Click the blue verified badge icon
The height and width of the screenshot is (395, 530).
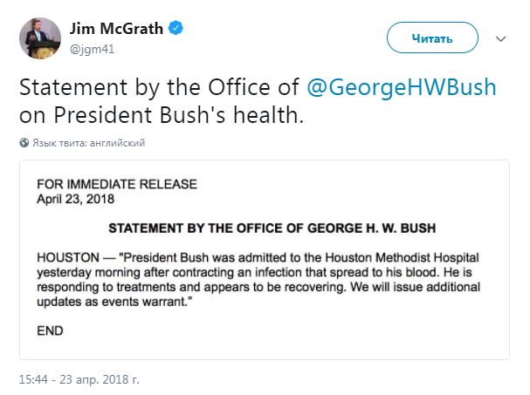(x=177, y=29)
